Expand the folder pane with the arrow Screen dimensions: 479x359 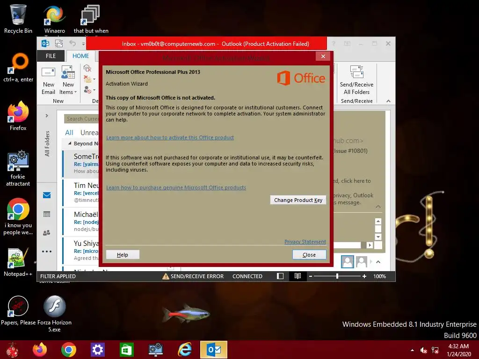pyautogui.click(x=47, y=116)
